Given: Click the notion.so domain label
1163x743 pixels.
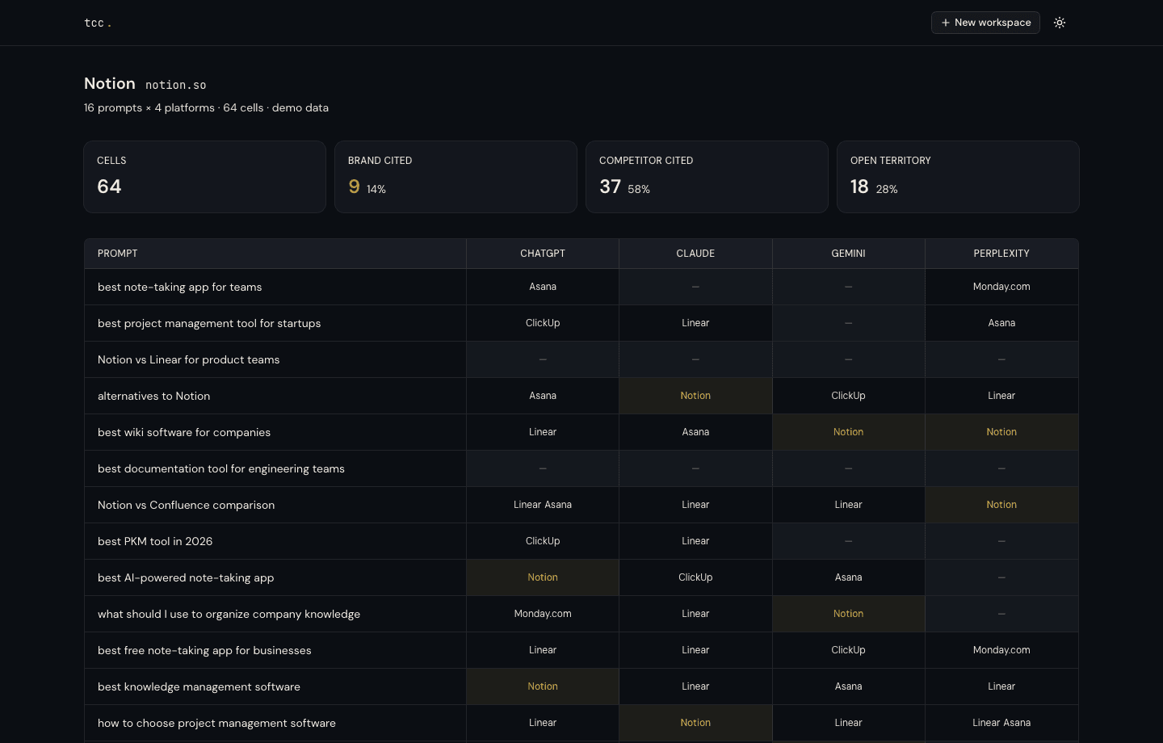Looking at the screenshot, I should (176, 85).
